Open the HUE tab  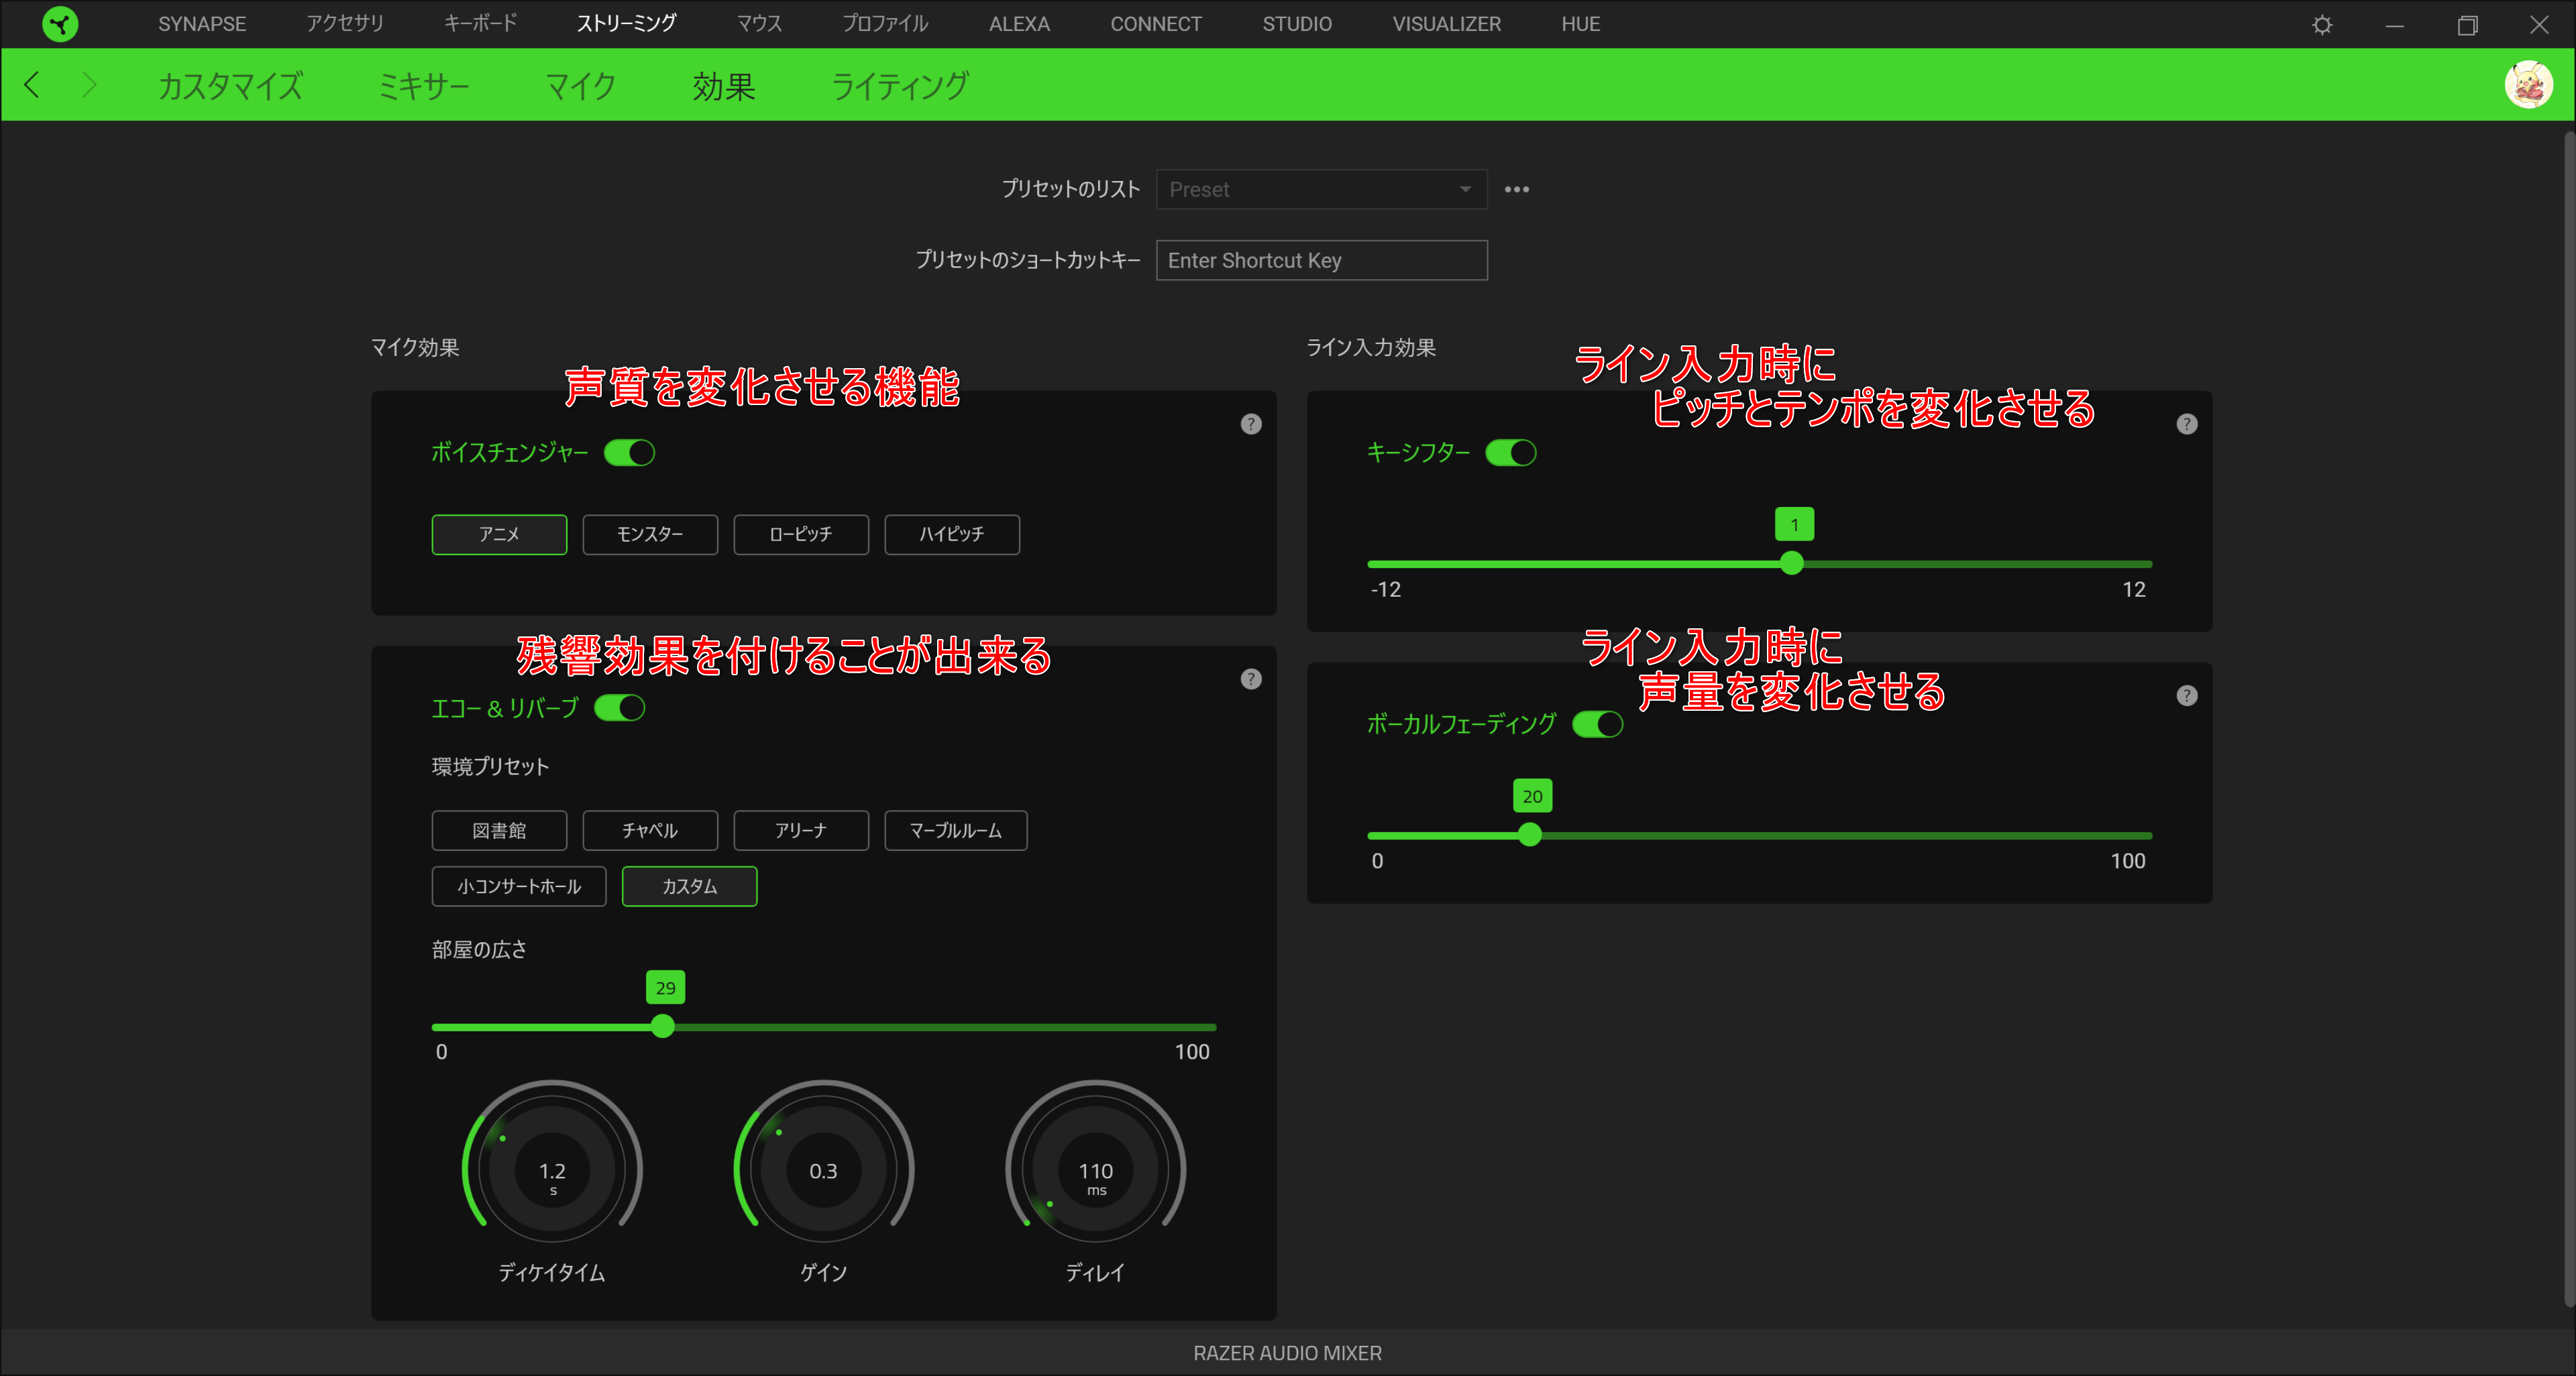click(x=1581, y=24)
